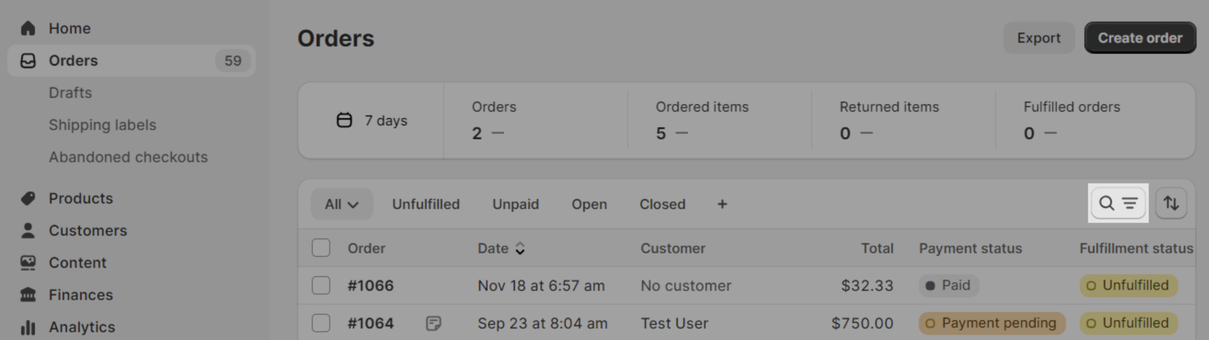
Task: Switch to the Unpaid tab
Action: click(516, 204)
